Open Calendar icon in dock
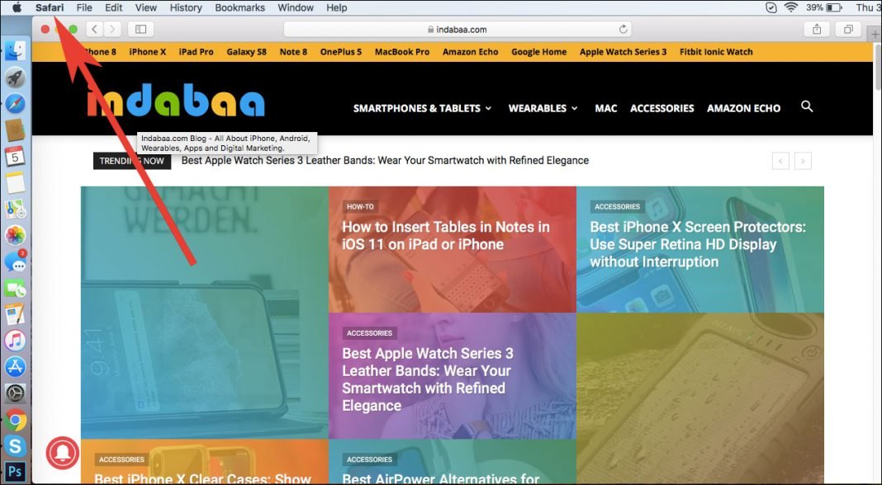Image resolution: width=882 pixels, height=485 pixels. [x=15, y=156]
